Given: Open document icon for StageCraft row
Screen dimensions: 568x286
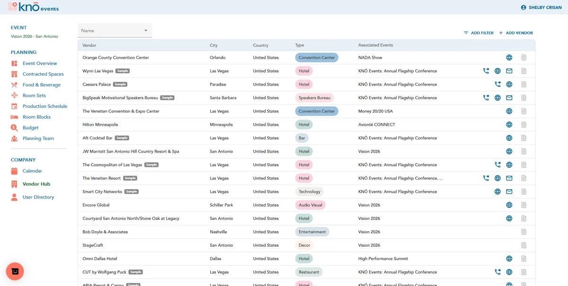Looking at the screenshot, I should click(524, 245).
